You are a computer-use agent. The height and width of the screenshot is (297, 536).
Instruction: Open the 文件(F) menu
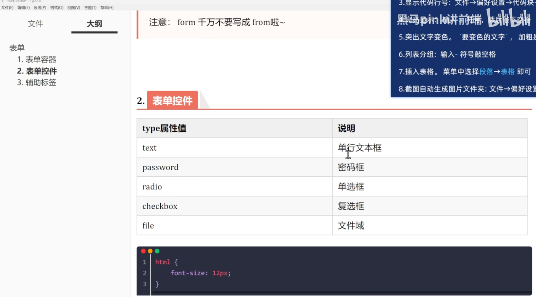(7, 7)
